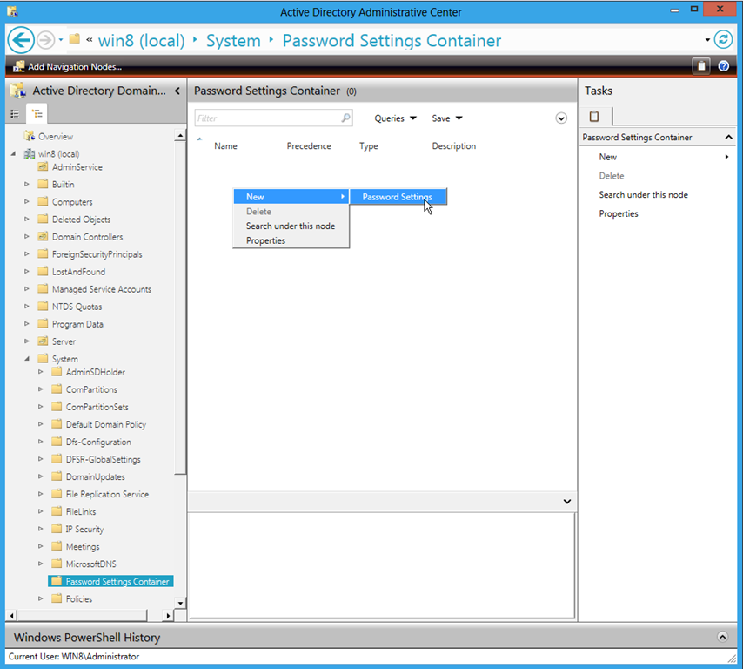Viewport: 743px width, 669px height.
Task: Sort by the Type column header
Action: [x=369, y=146]
